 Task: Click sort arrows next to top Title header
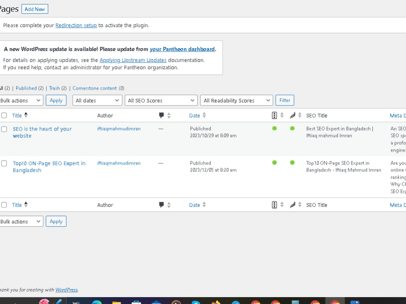pos(26,115)
